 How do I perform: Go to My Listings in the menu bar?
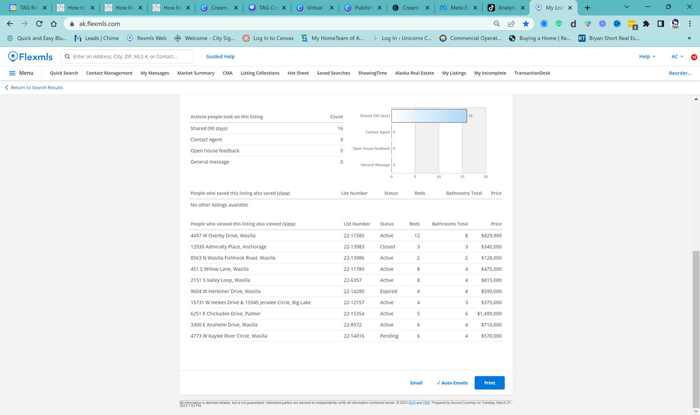click(x=454, y=73)
